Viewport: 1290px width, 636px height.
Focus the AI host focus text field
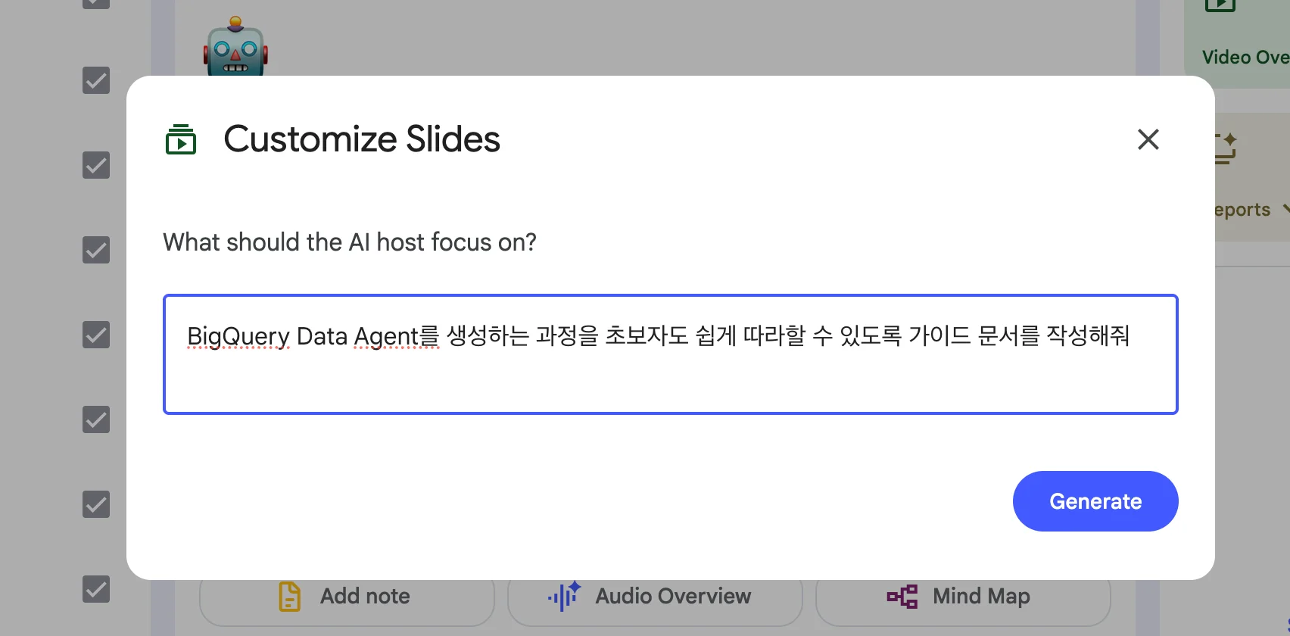671,354
